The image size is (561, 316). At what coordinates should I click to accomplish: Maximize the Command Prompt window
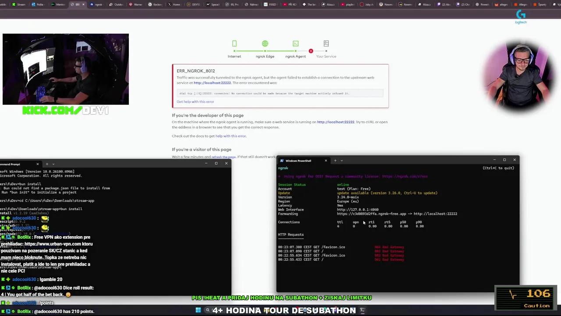216,163
